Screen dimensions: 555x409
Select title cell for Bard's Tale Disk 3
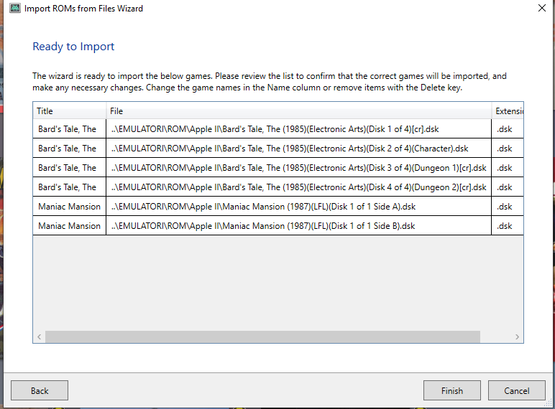[69, 168]
